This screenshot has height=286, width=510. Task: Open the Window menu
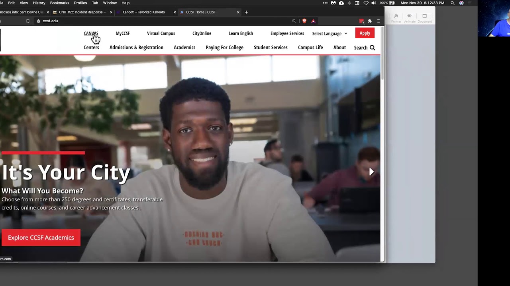(110, 3)
